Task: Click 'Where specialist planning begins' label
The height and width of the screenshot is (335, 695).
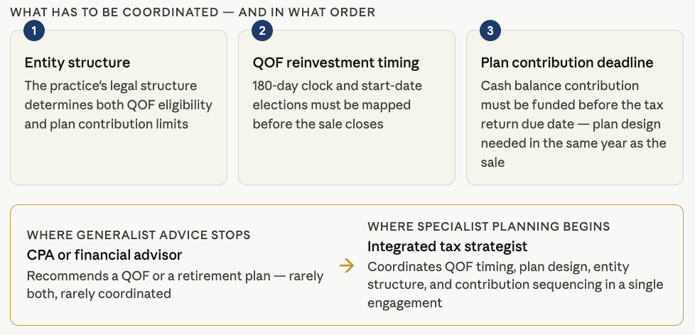Action: (x=489, y=226)
